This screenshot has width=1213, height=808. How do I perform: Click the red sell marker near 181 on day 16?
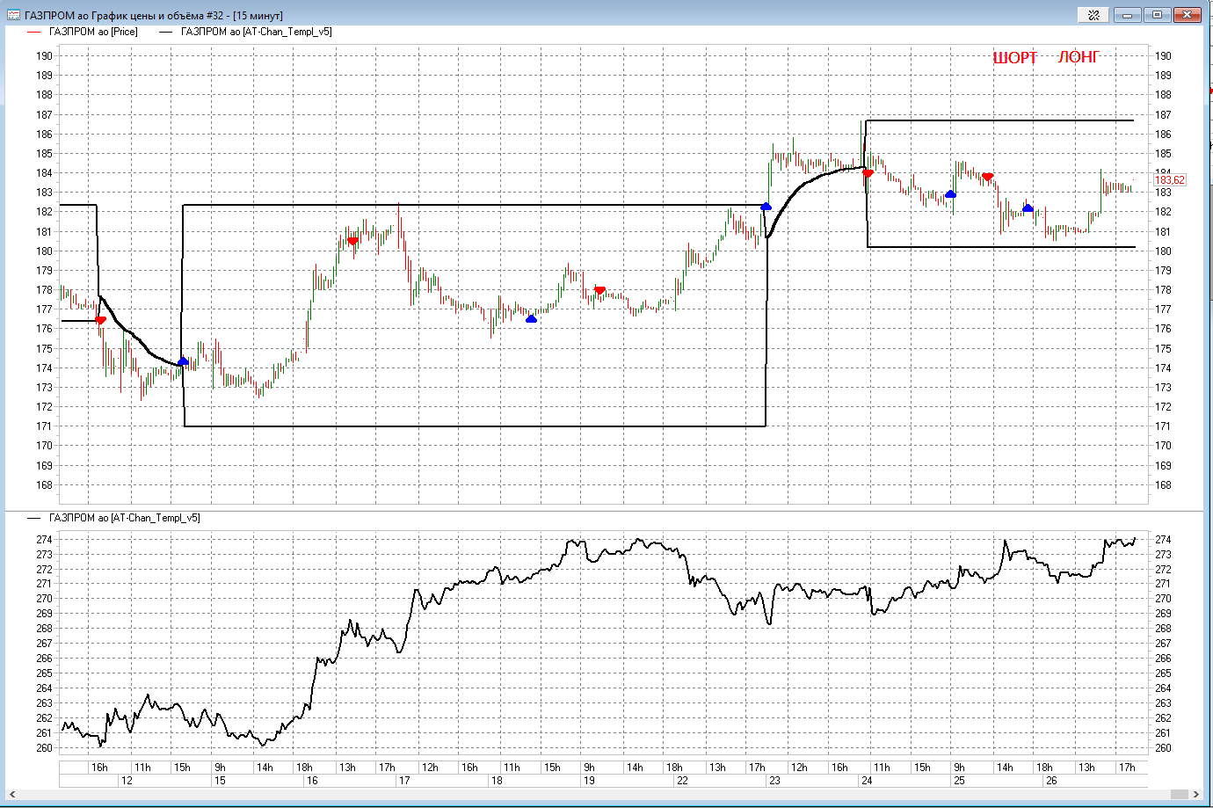point(352,241)
